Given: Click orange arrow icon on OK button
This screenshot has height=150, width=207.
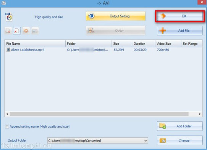Looking at the screenshot, I should [x=163, y=16].
